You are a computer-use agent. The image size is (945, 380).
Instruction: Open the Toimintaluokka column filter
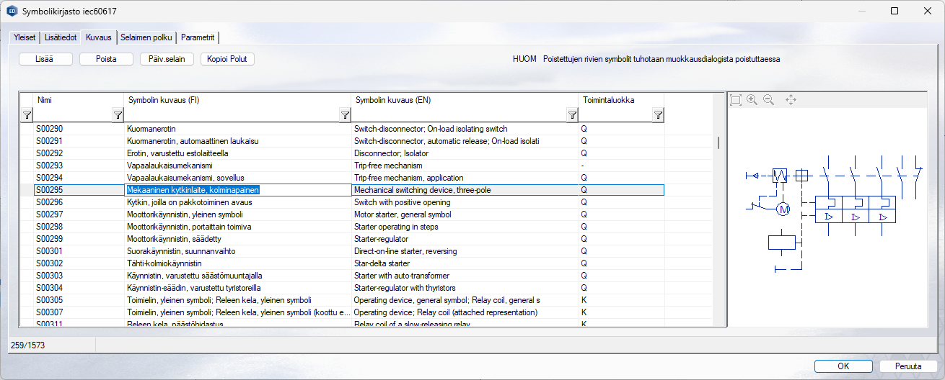[658, 114]
